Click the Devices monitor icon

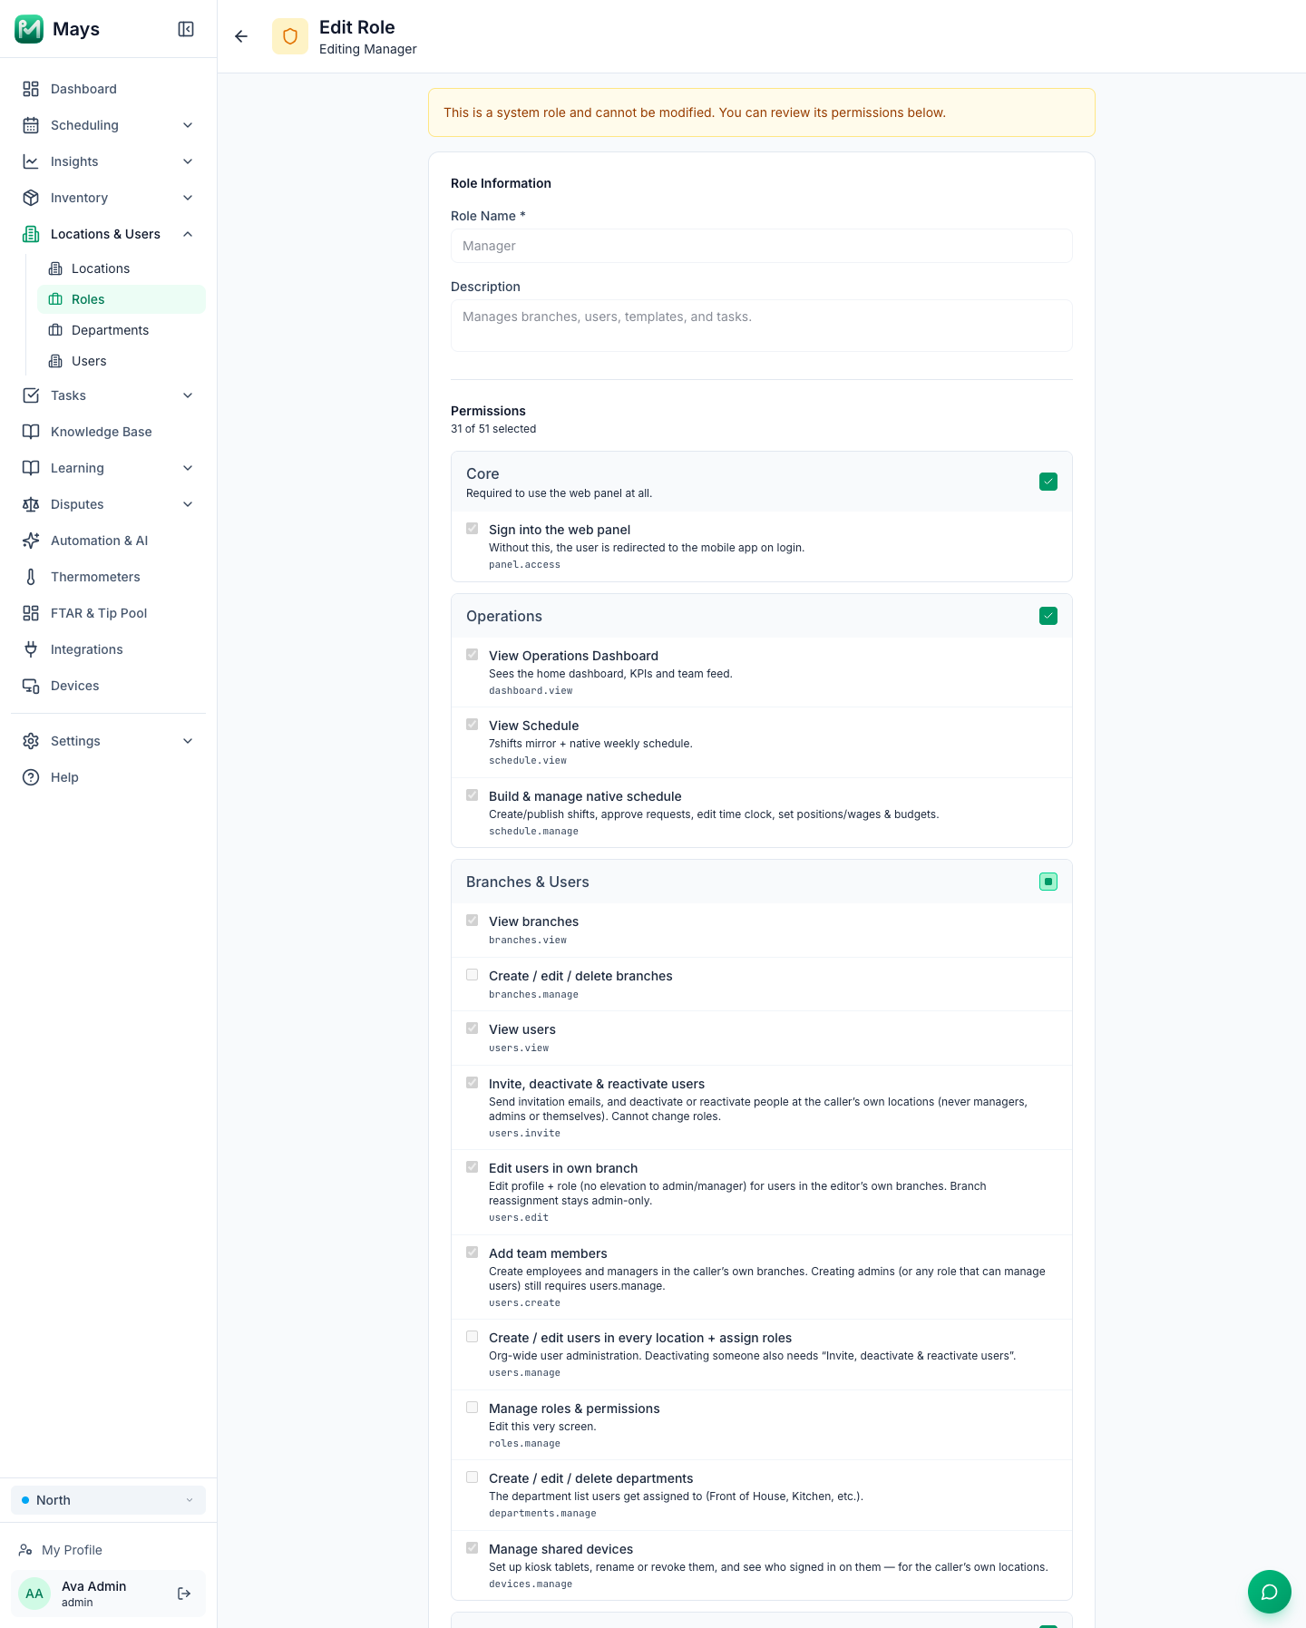point(31,686)
